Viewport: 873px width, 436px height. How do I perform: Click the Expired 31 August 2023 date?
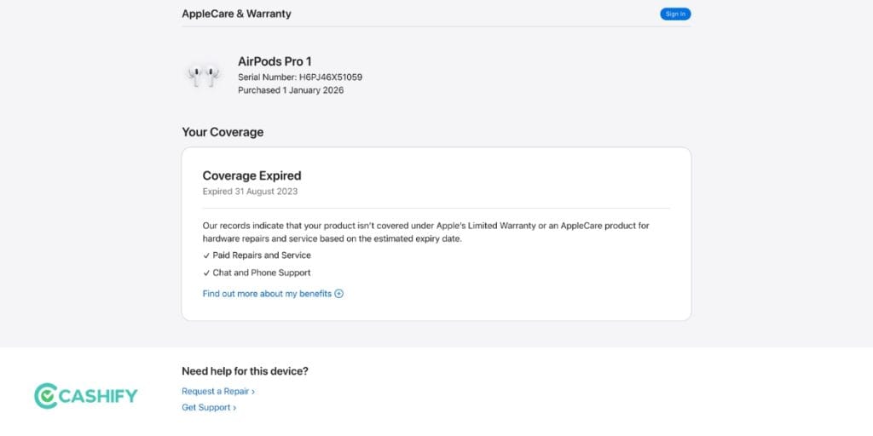click(250, 192)
